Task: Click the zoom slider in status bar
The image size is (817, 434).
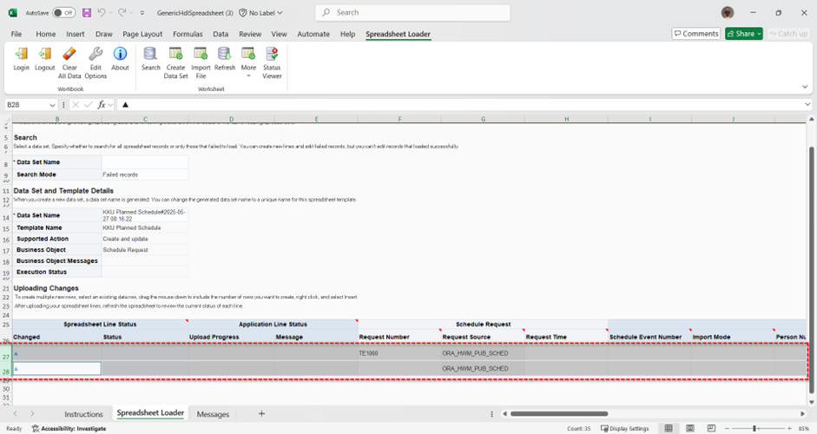Action: click(x=754, y=429)
